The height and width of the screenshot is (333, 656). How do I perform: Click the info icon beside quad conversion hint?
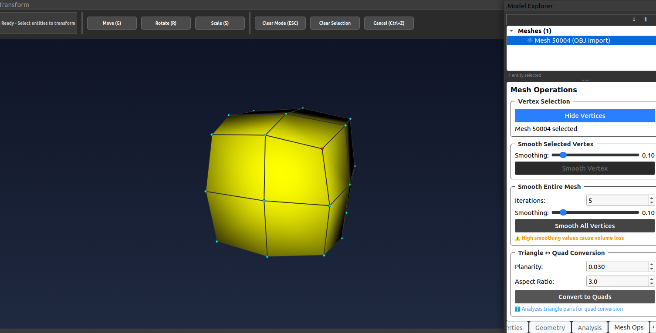pos(517,309)
